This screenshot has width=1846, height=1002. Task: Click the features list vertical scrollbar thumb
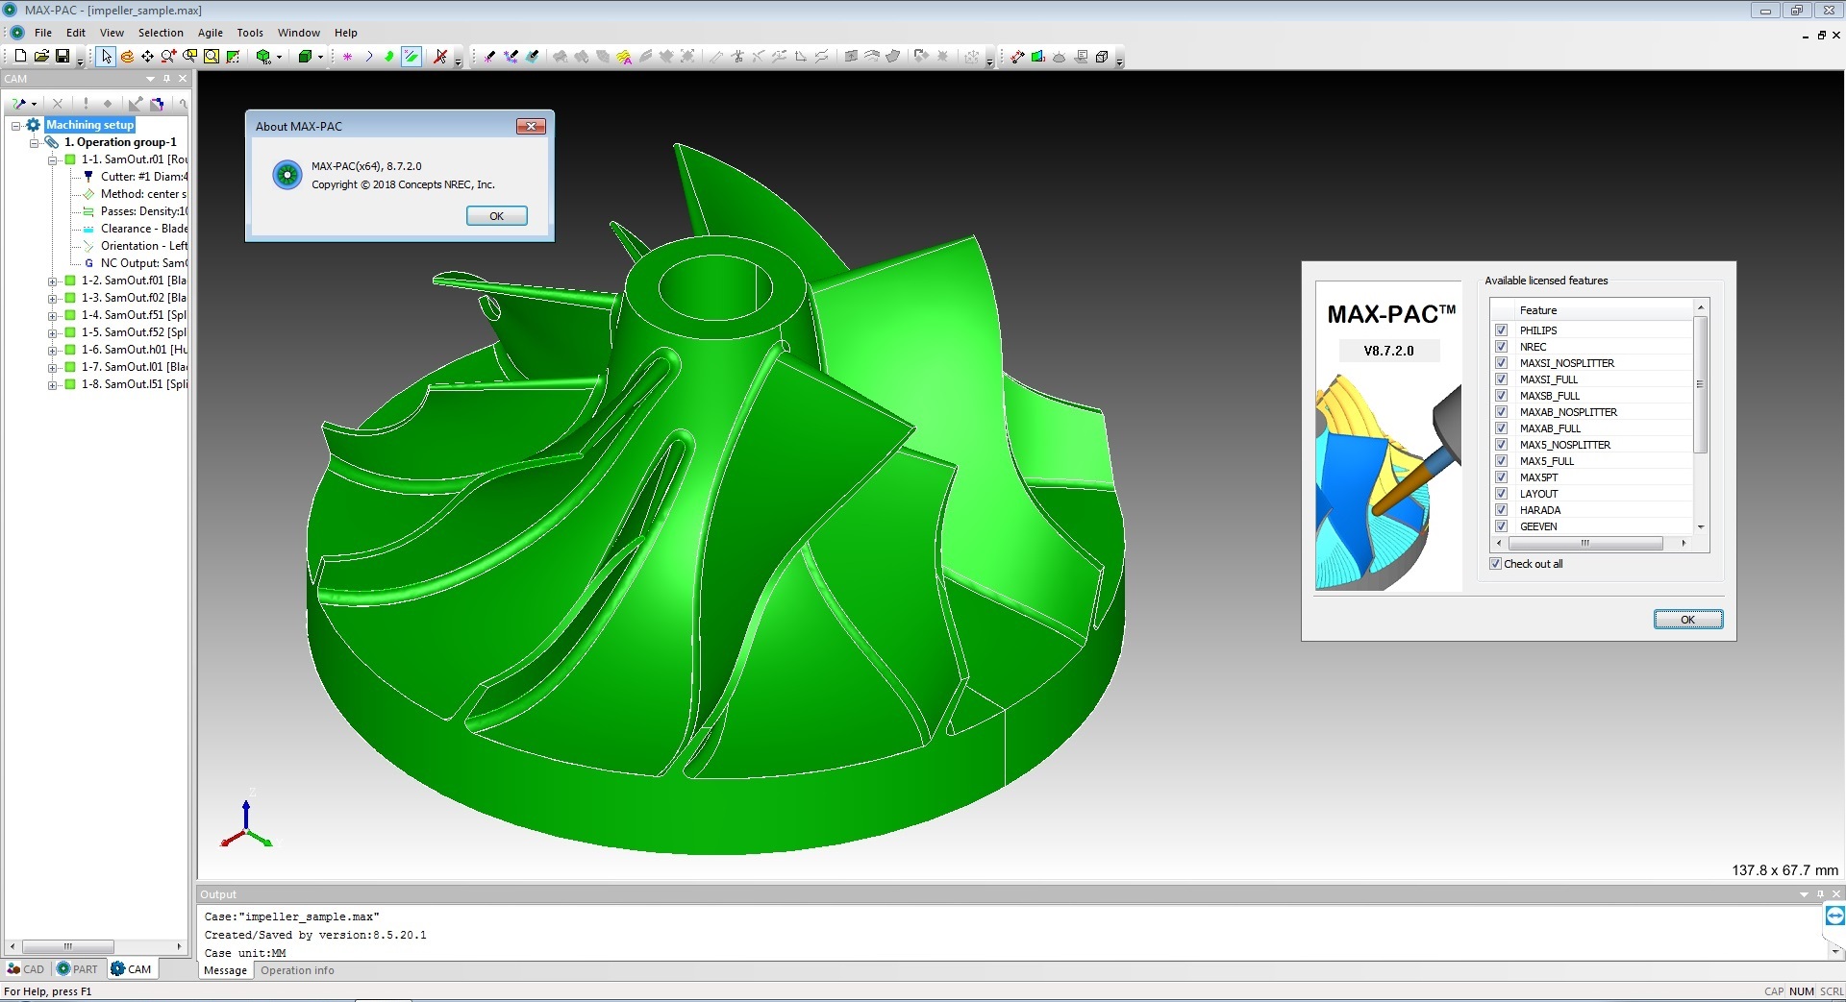[1700, 384]
